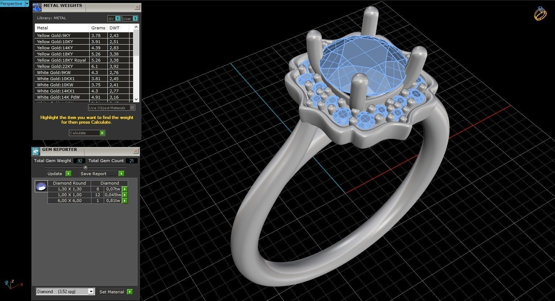Click the 6.1 grams cell
Viewport: 555px width, 301px height.
click(x=98, y=66)
